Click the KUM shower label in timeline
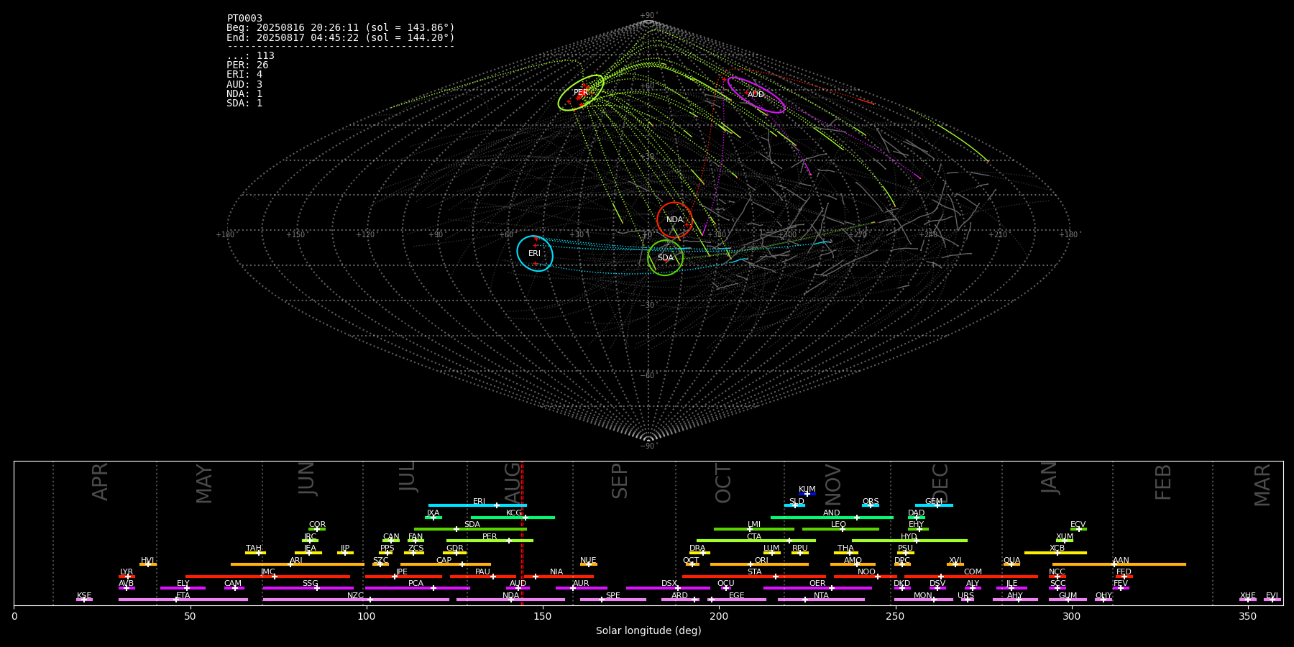Screen dimensions: 1294x647 click(807, 489)
